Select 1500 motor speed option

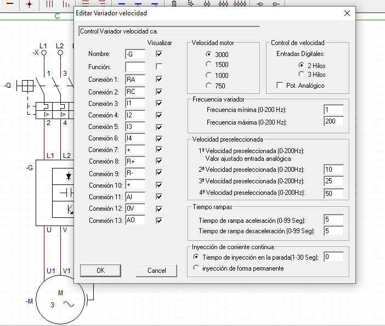tap(208, 65)
